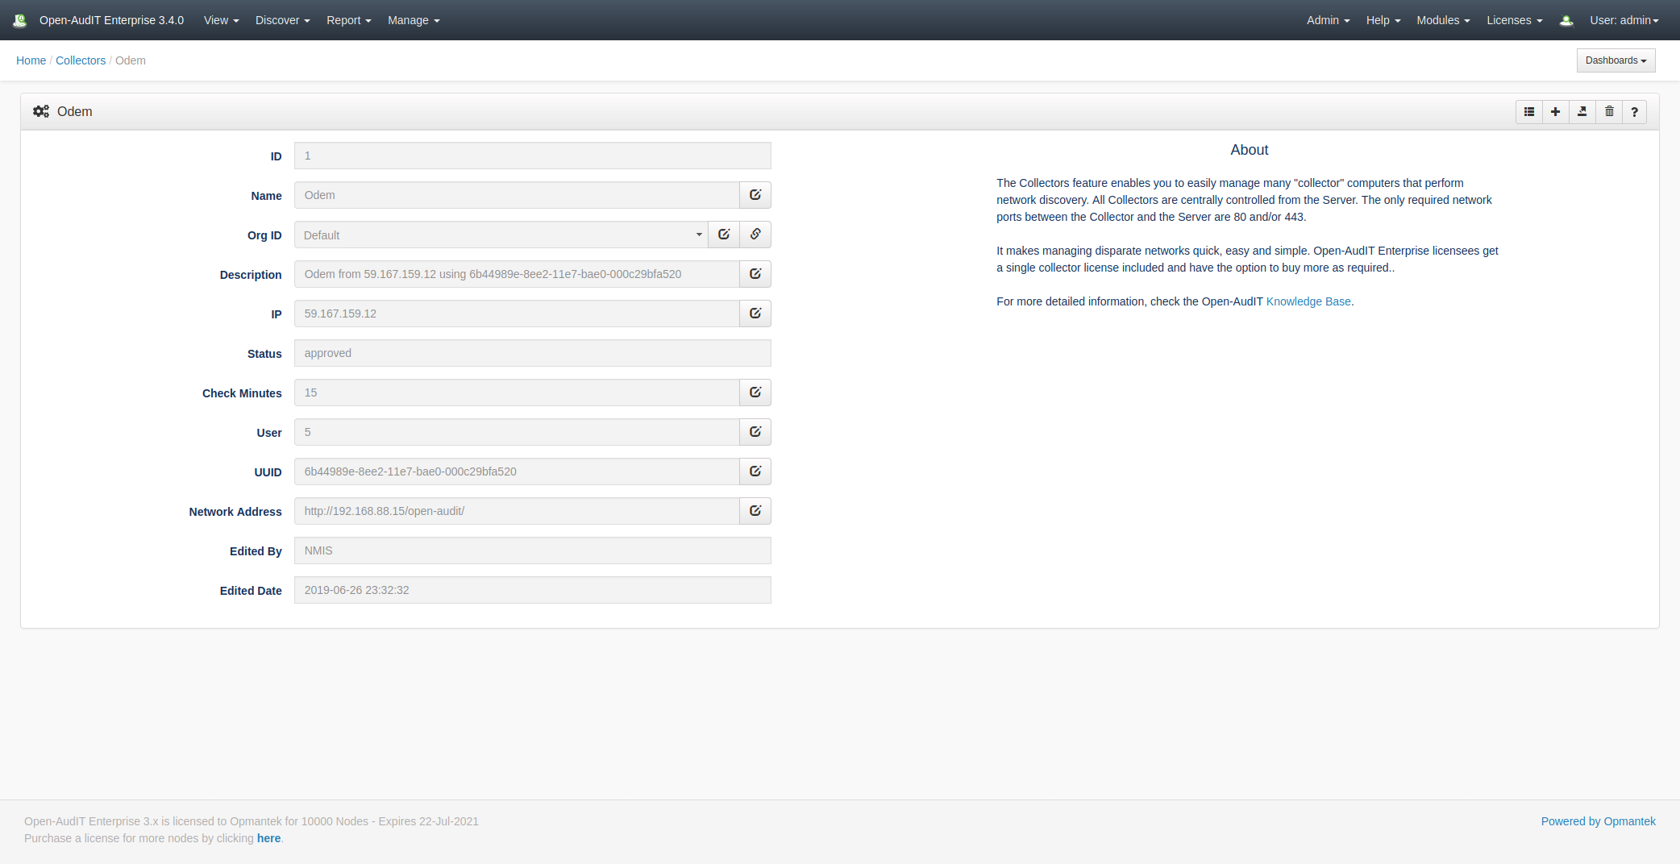Expand the User: admin menu
This screenshot has height=864, width=1680.
coord(1624,20)
